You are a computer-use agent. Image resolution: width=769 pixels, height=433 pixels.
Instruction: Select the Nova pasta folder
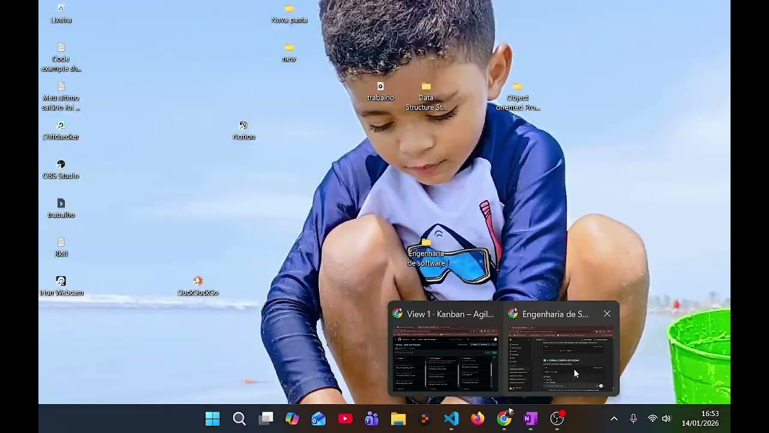tap(289, 14)
